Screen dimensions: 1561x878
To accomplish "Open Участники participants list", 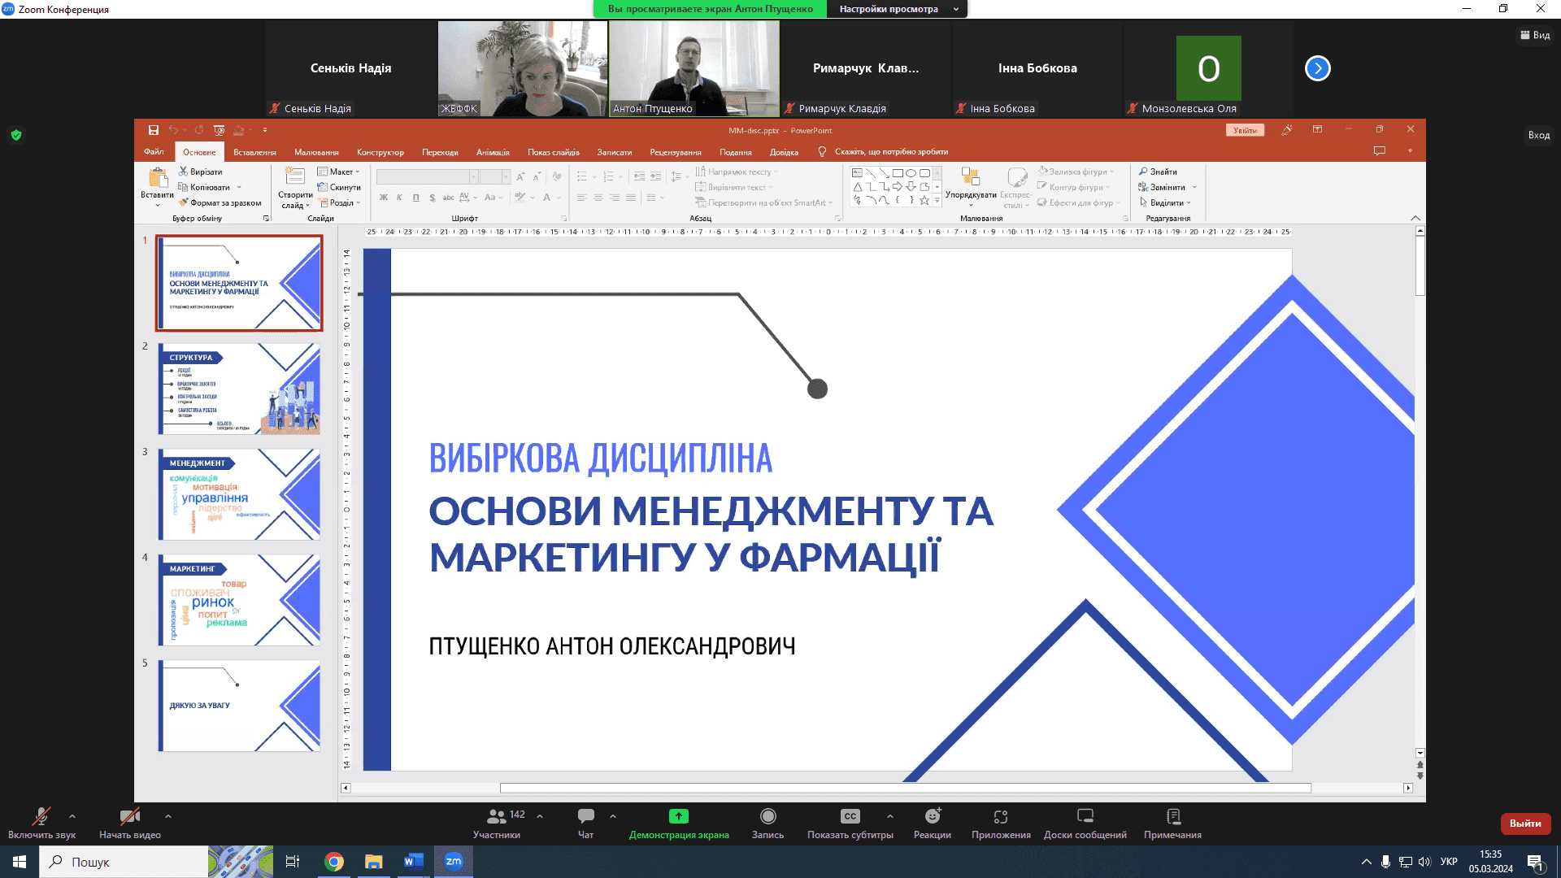I will pos(497,823).
